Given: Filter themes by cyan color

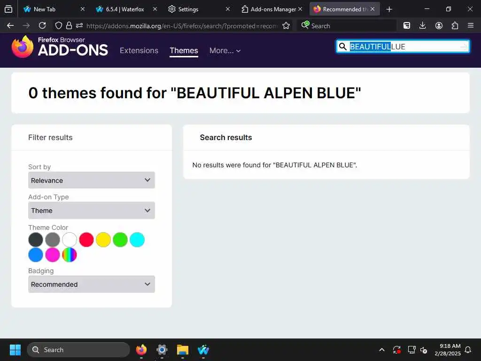Looking at the screenshot, I should click(x=137, y=239).
